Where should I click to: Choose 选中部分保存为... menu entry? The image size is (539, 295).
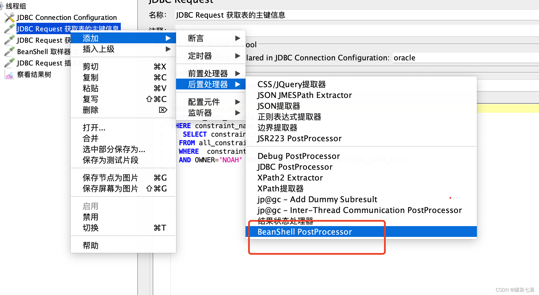click(x=123, y=149)
